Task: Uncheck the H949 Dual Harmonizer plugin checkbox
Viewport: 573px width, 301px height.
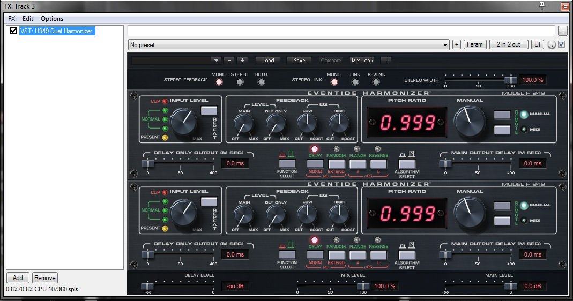Action: click(13, 31)
